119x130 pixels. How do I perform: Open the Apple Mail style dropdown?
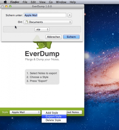[25, 112]
